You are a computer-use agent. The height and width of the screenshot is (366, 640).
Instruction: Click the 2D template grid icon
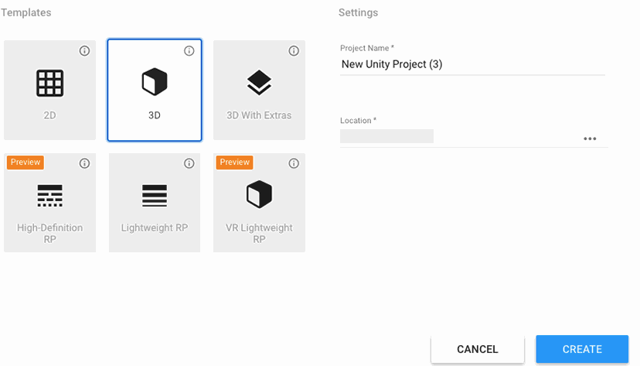[x=50, y=83]
